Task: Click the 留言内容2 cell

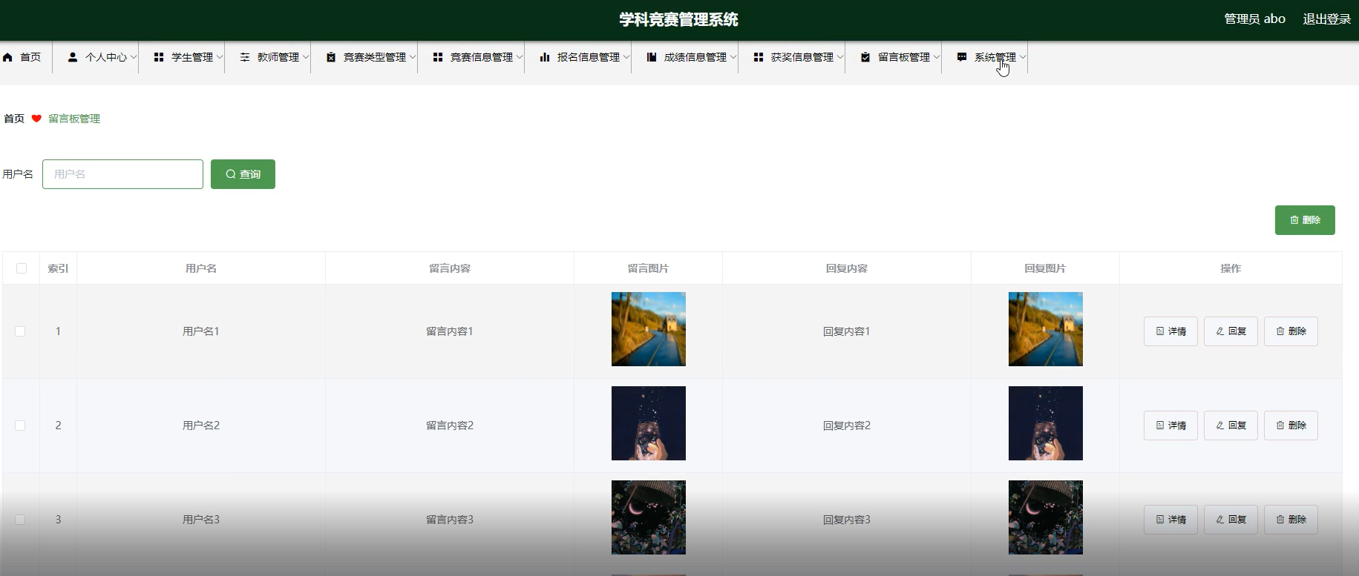Action: [450, 426]
